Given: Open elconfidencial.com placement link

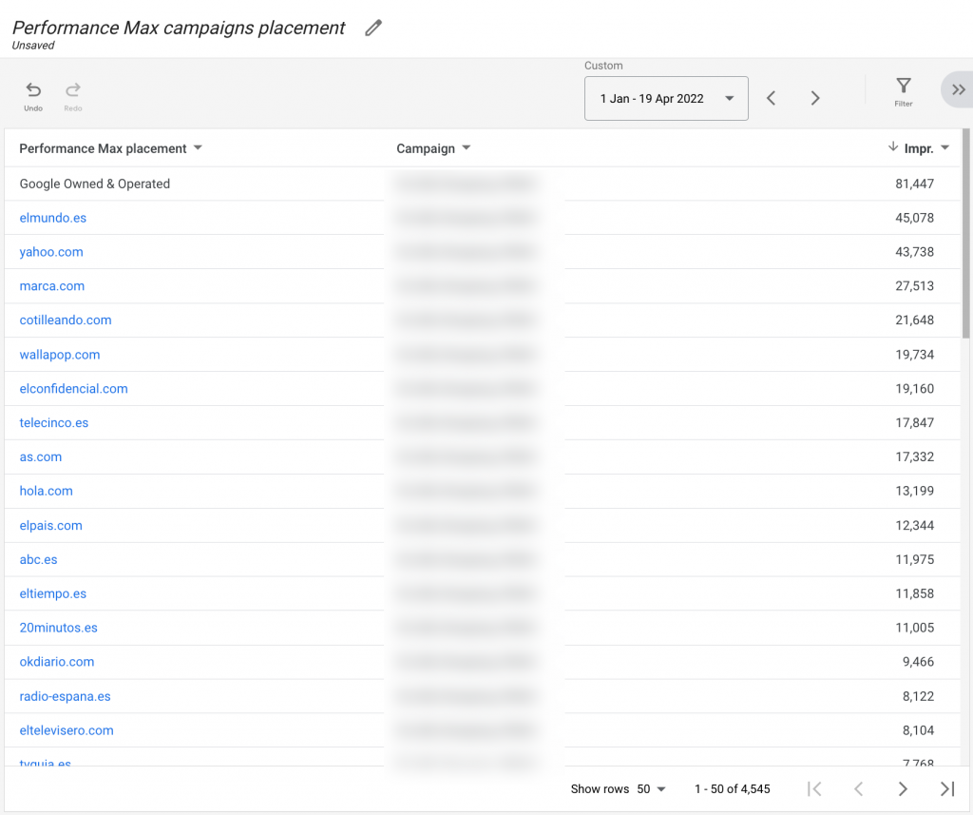Looking at the screenshot, I should (73, 389).
